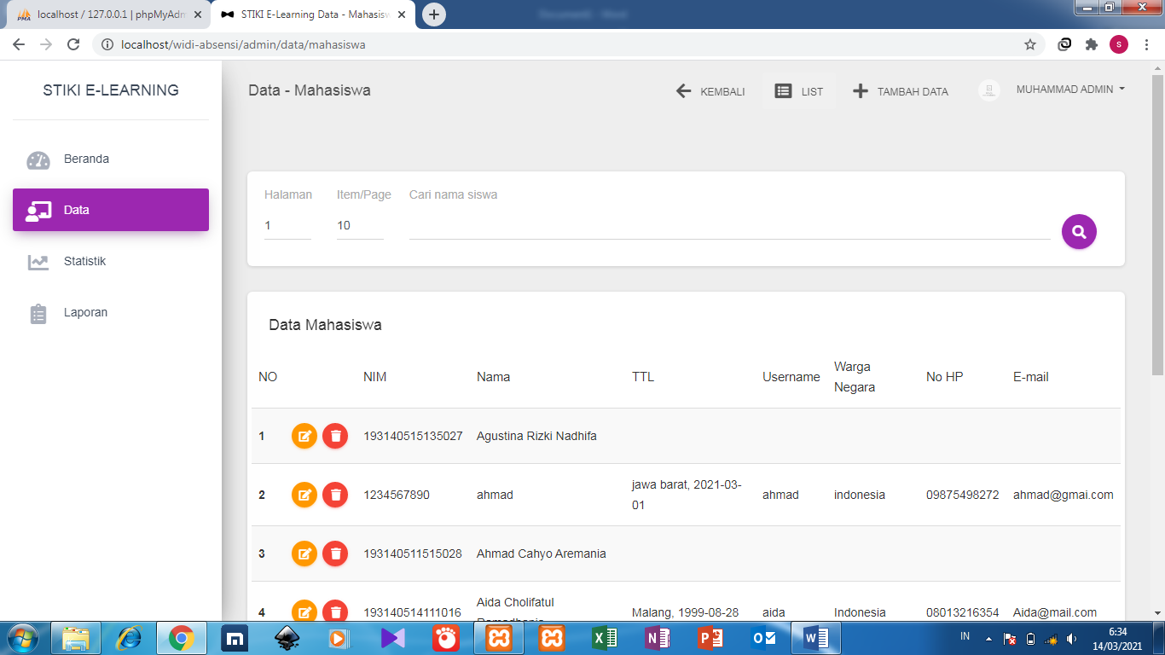Go back with the KEMBALI button
Viewport: 1165px width, 655px height.
[710, 91]
